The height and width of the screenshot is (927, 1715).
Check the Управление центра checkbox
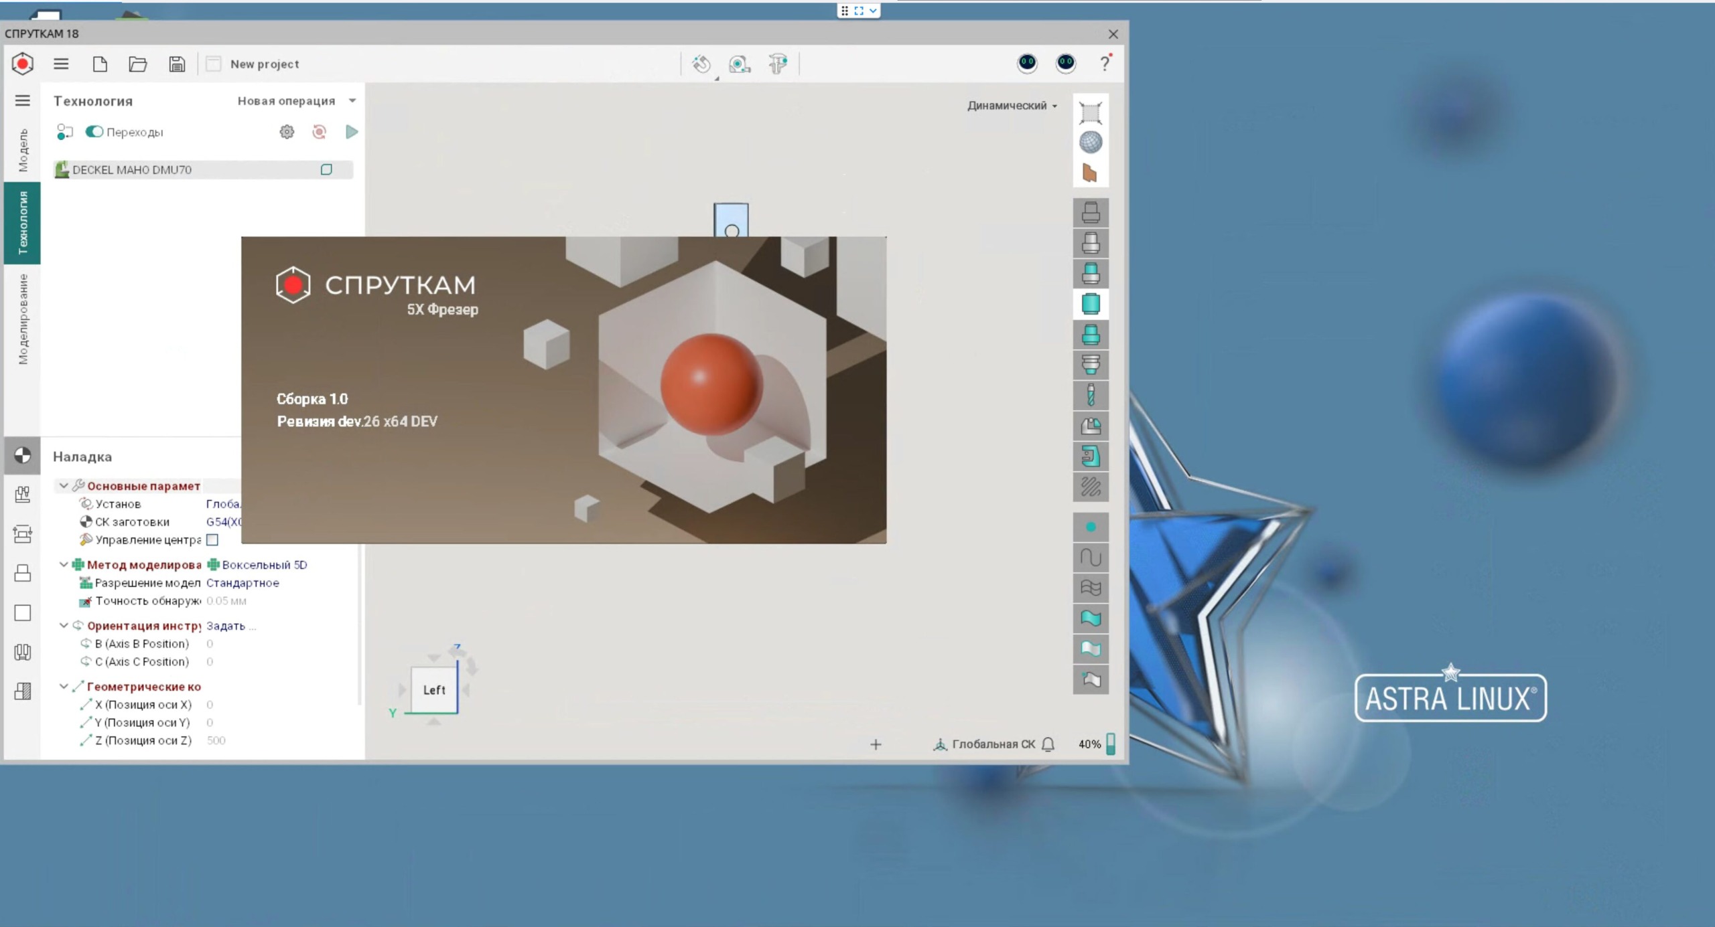pyautogui.click(x=212, y=539)
